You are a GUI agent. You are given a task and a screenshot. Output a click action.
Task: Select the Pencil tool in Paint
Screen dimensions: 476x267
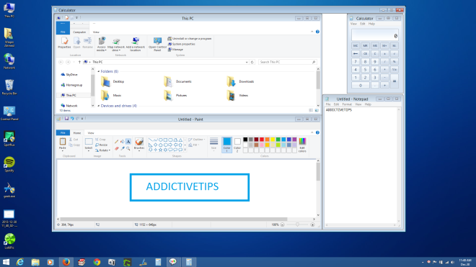pos(117,142)
